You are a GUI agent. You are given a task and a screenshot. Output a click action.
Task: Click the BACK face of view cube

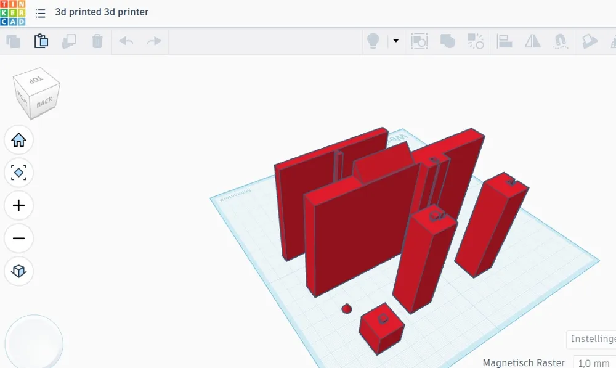pos(44,102)
